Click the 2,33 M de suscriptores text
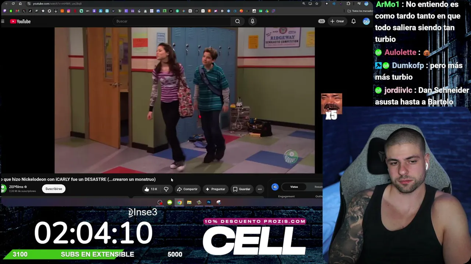The width and height of the screenshot is (471, 264). [x=22, y=191]
